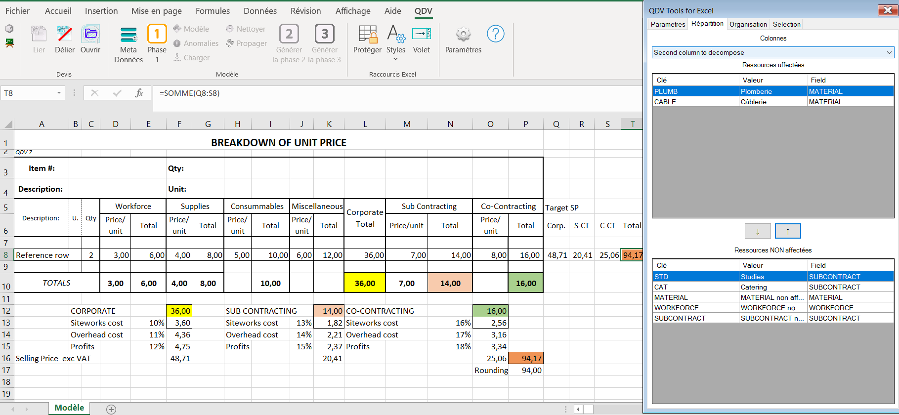Click the up arrow move button
Screen dimensions: 899x415
(788, 231)
